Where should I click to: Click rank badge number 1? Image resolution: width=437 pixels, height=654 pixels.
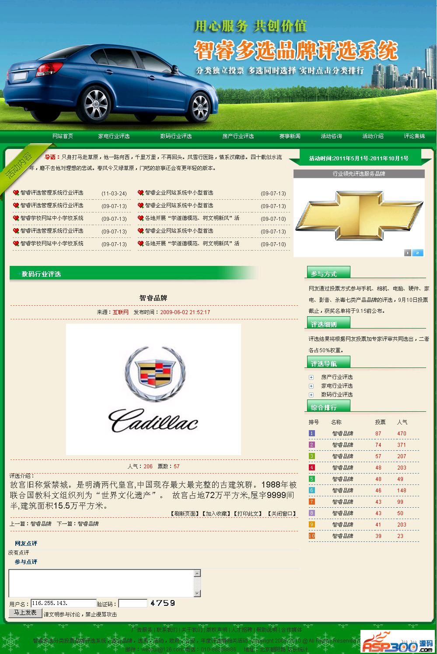[312, 434]
